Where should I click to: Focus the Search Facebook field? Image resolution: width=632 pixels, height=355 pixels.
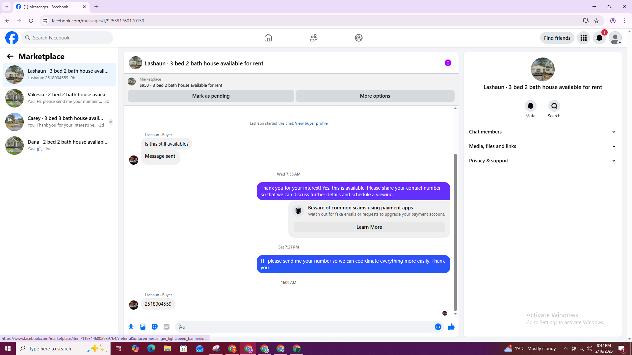click(67, 38)
